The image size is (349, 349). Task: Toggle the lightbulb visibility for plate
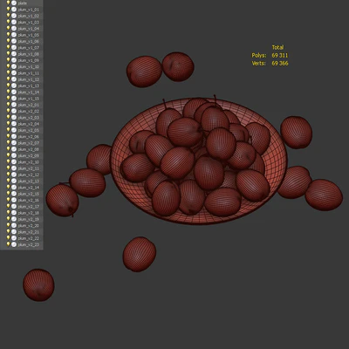point(8,3)
